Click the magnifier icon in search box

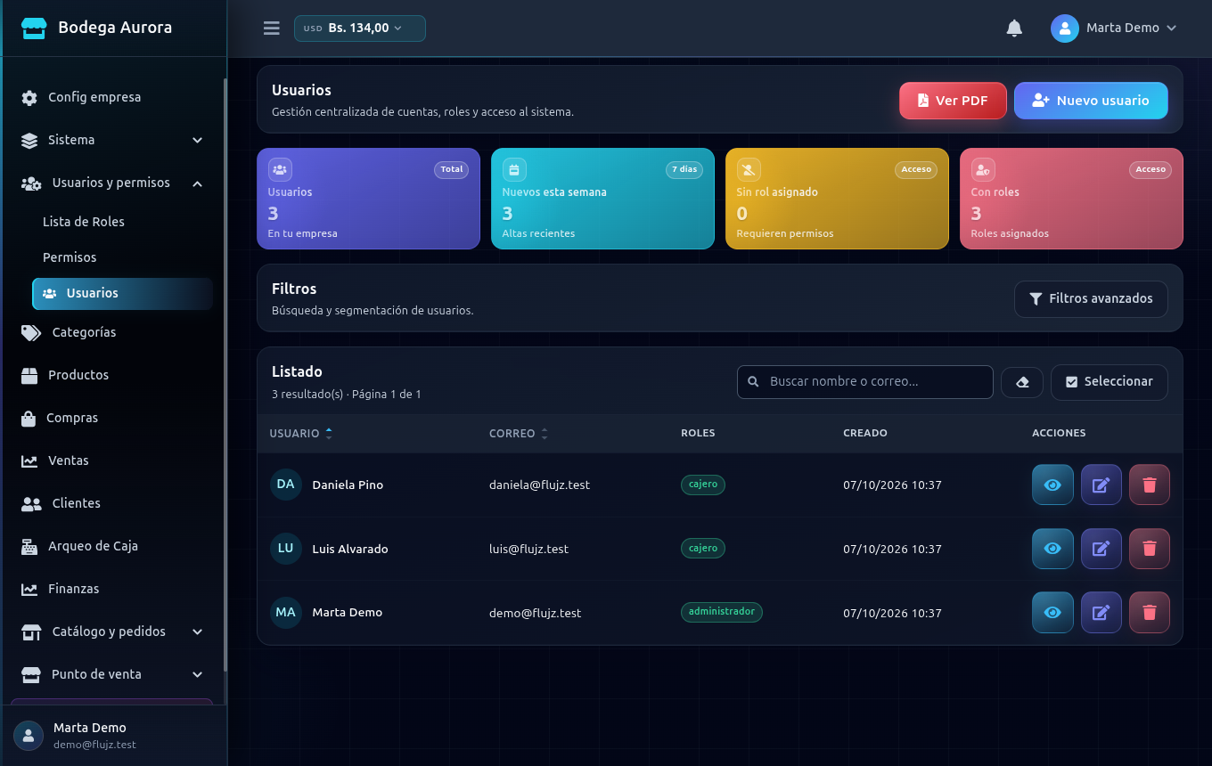[753, 382]
